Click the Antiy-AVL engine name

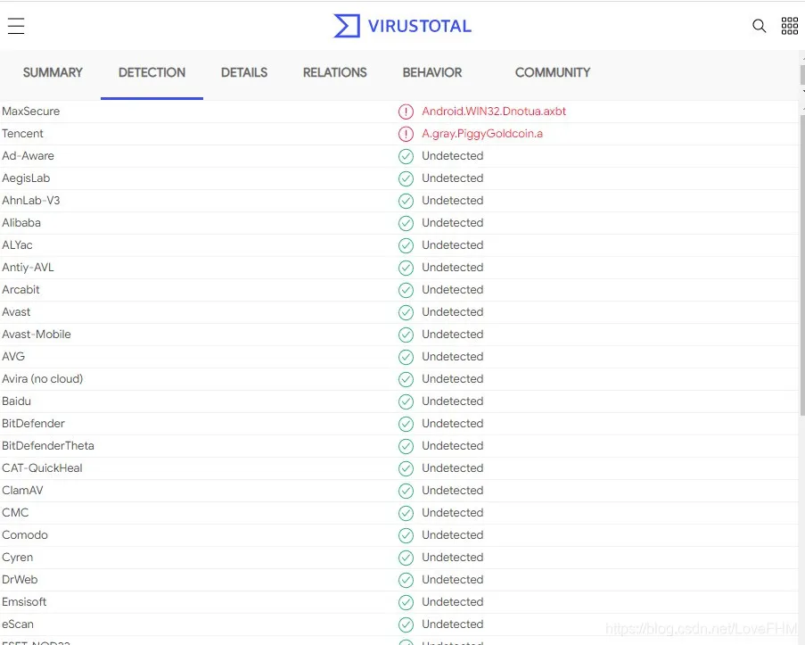pos(28,268)
